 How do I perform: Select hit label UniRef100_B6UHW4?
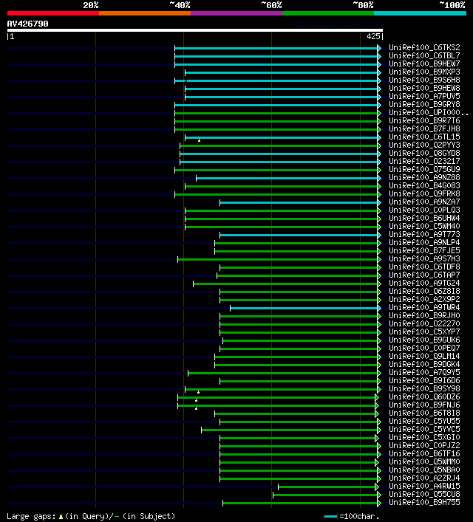click(x=424, y=218)
